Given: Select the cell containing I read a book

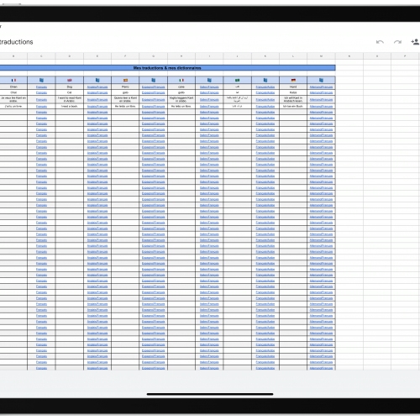Looking at the screenshot, I should point(70,107).
